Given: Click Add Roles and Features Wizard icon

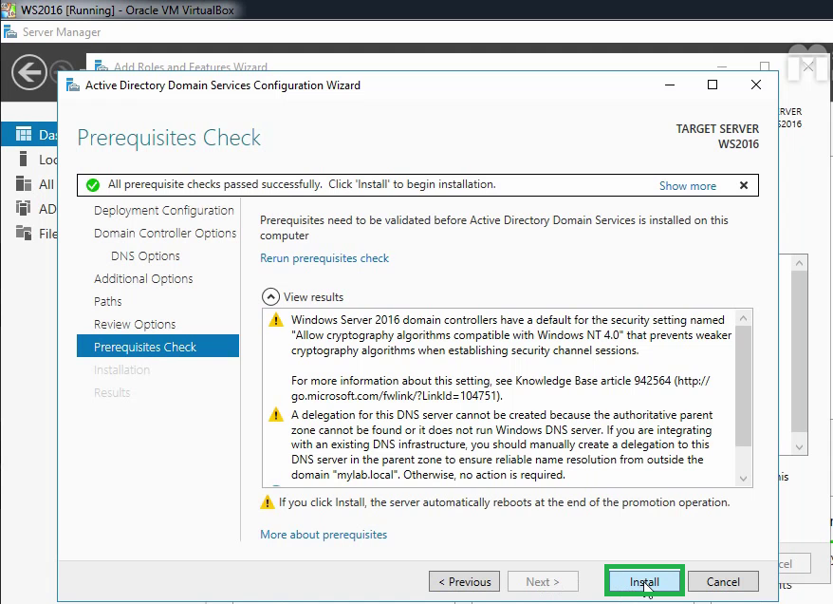Looking at the screenshot, I should 101,66.
